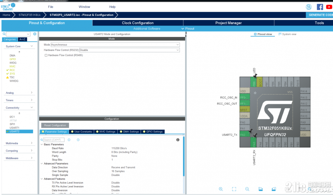The height and width of the screenshot is (195, 333).
Task: Click the BOOT pin on the chip
Action: [260, 82]
